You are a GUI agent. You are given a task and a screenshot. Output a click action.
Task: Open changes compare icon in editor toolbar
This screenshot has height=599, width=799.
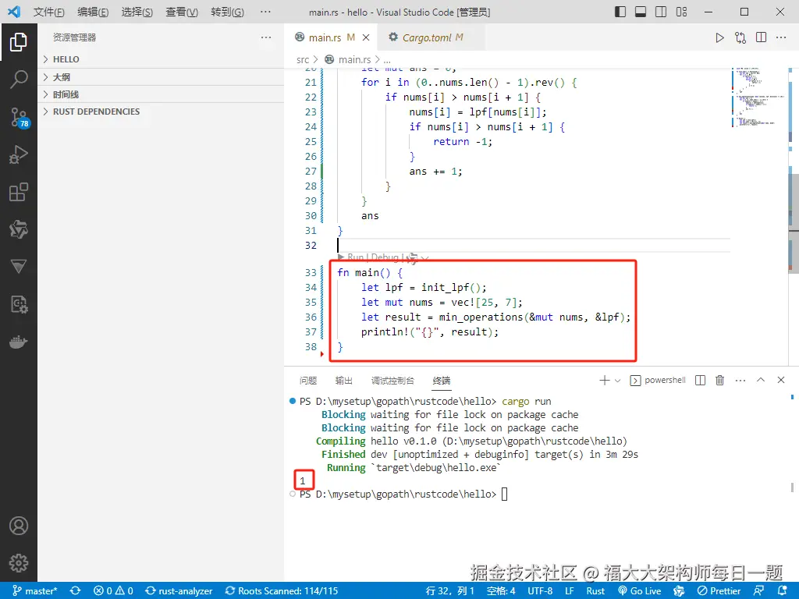click(740, 37)
